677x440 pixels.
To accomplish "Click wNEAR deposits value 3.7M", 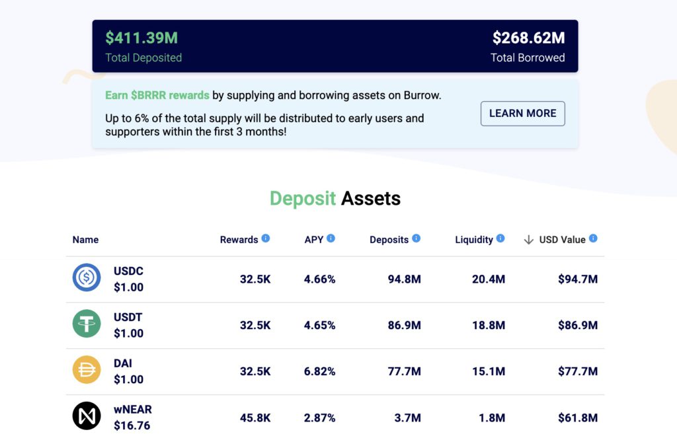I will [407, 418].
